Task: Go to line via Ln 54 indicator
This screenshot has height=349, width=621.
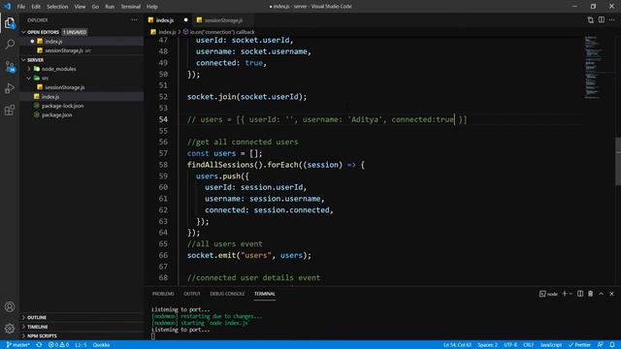Action: 457,345
